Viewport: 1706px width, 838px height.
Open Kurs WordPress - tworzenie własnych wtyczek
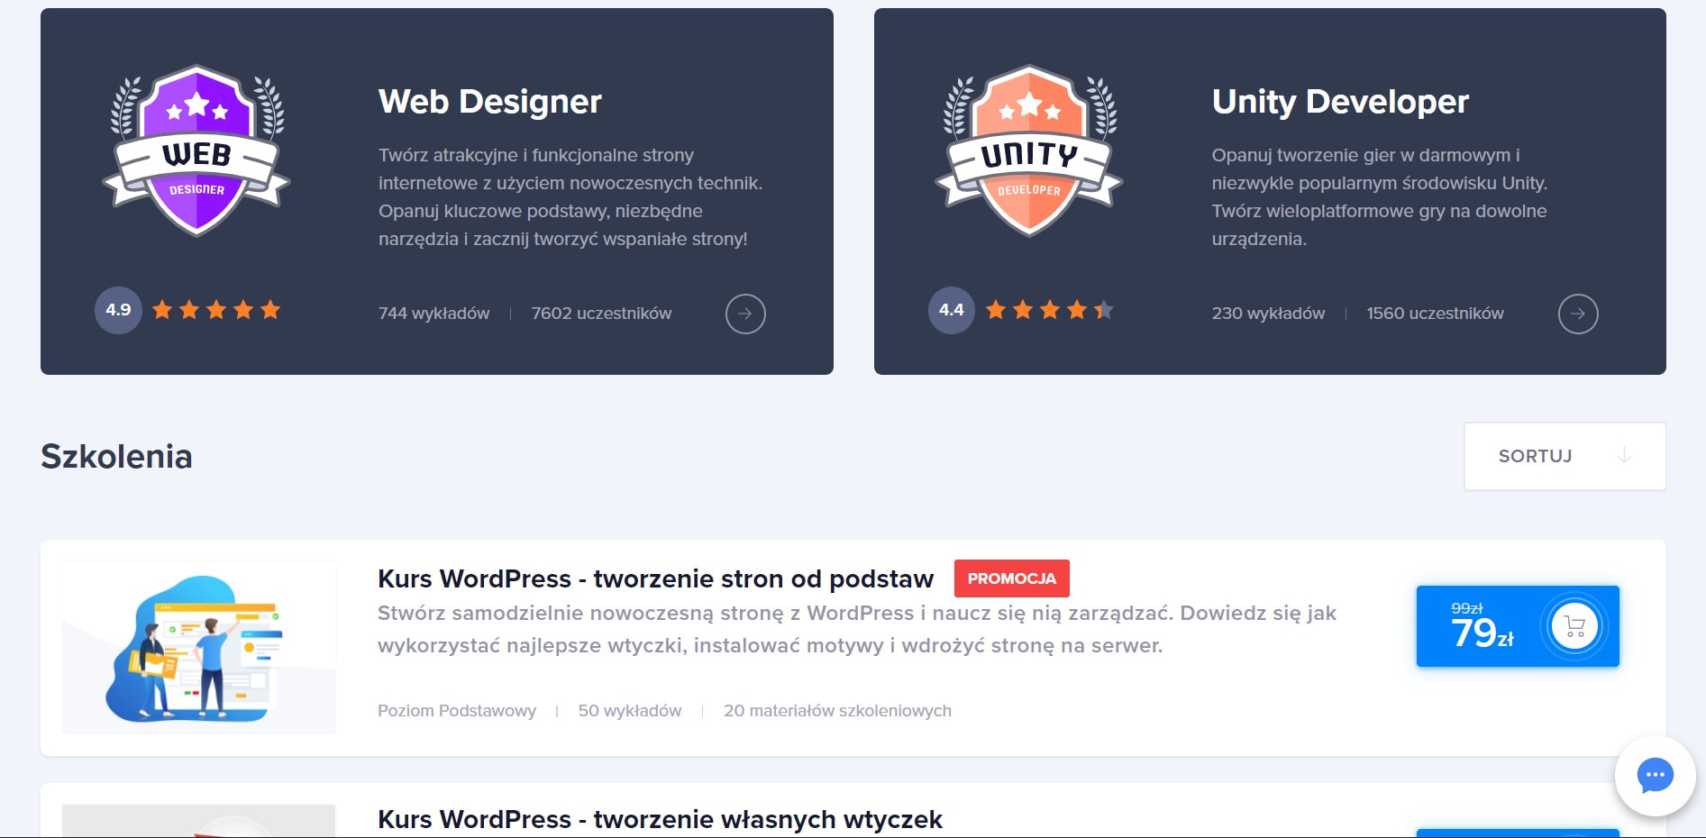coord(660,819)
